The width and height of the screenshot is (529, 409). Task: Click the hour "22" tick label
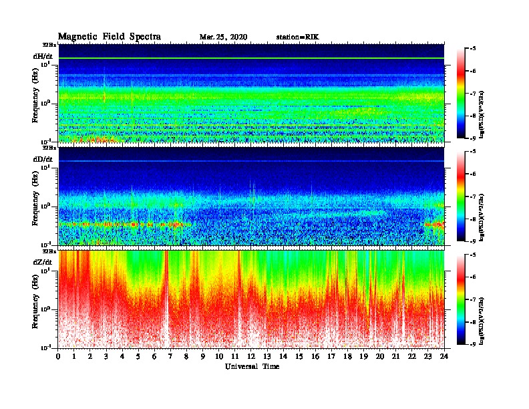point(412,356)
